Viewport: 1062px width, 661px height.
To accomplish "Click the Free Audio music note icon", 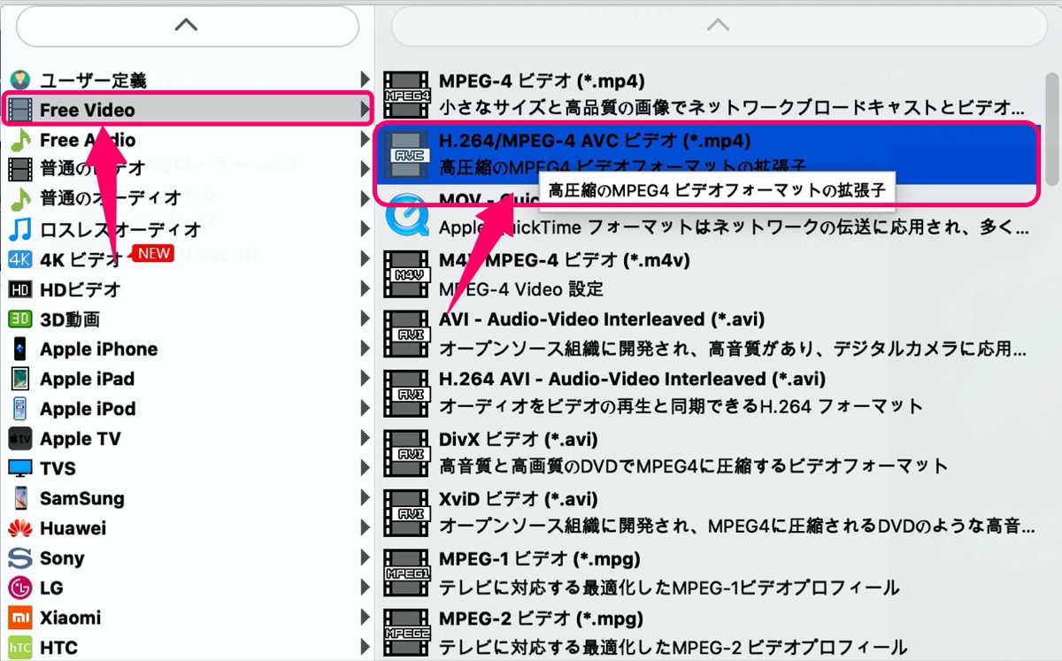I will click(19, 140).
